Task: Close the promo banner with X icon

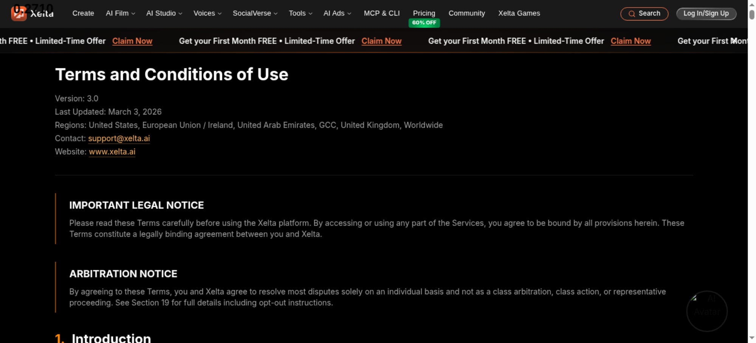Action: 734,40
